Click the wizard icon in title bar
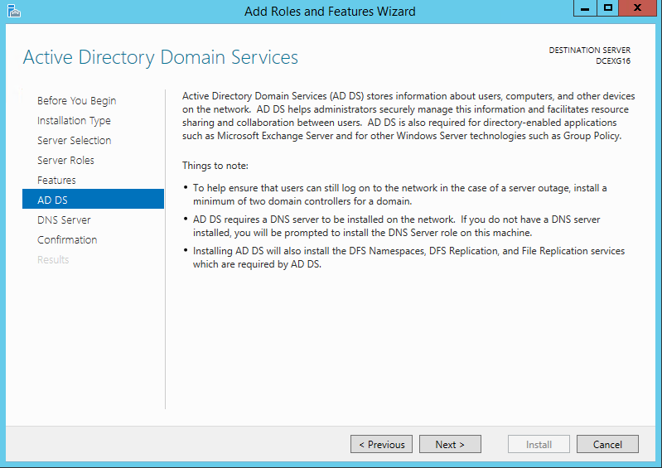Image resolution: width=662 pixels, height=468 pixels. (x=13, y=11)
